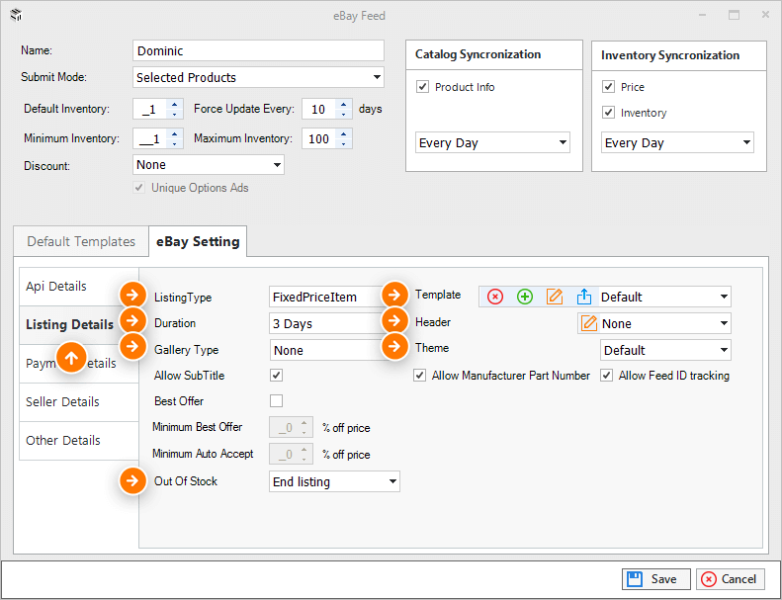Click the Minimum Best Offer field
782x600 pixels.
[x=292, y=427]
